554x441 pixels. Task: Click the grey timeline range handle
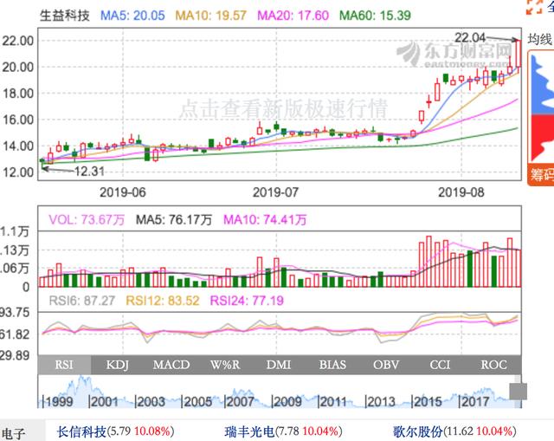click(518, 392)
